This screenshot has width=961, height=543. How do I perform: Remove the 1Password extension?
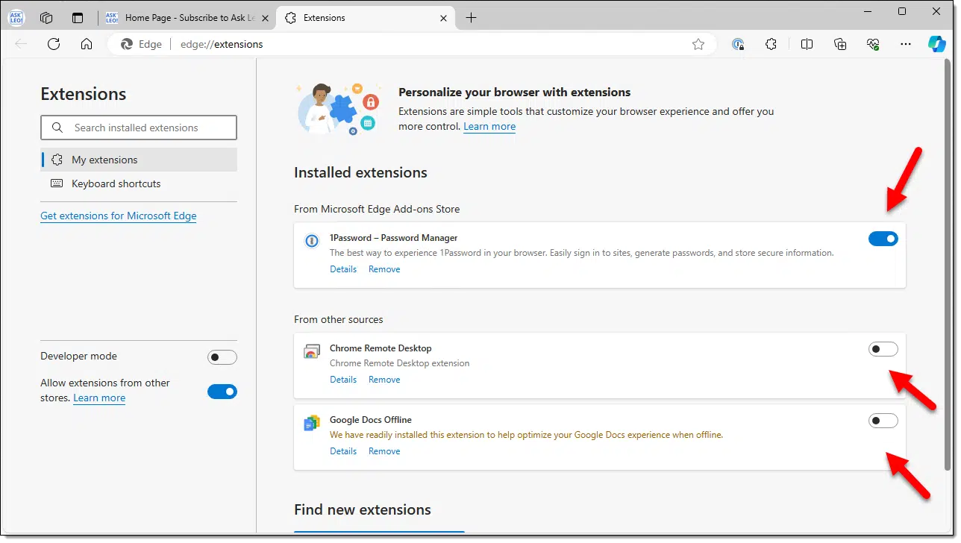(384, 269)
